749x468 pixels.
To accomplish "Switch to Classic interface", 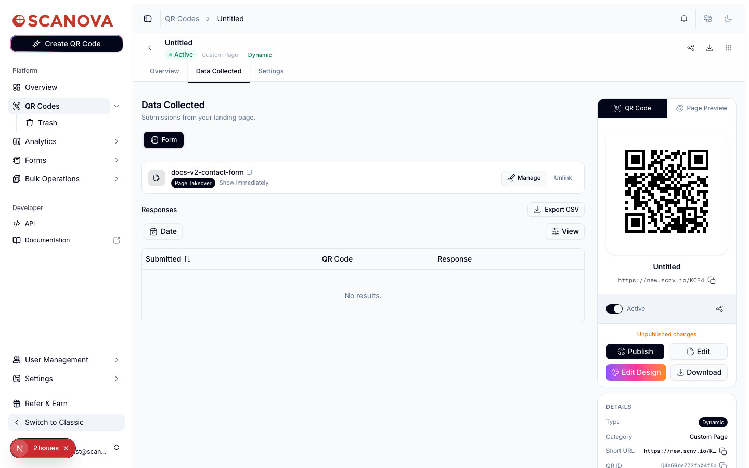I will 67,422.
